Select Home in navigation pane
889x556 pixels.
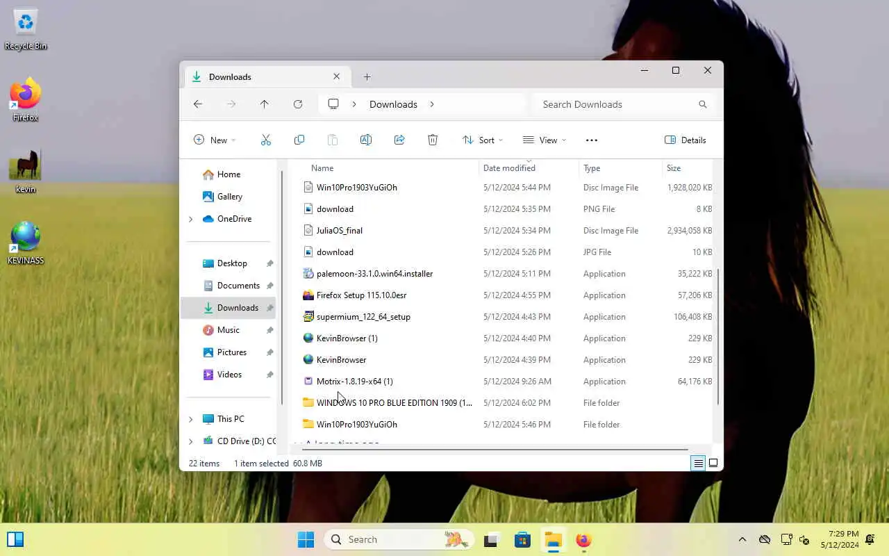point(229,174)
